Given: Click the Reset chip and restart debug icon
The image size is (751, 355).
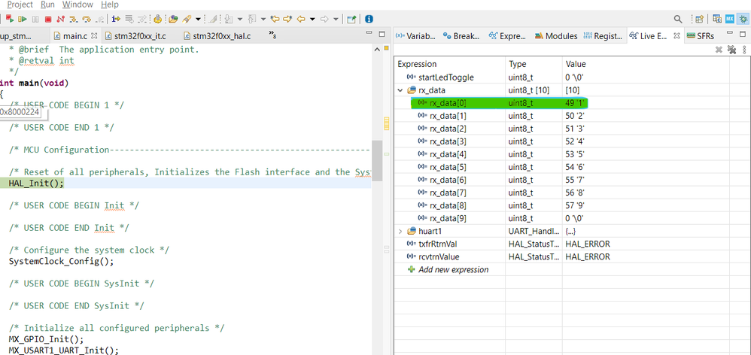Looking at the screenshot, I should 157,19.
